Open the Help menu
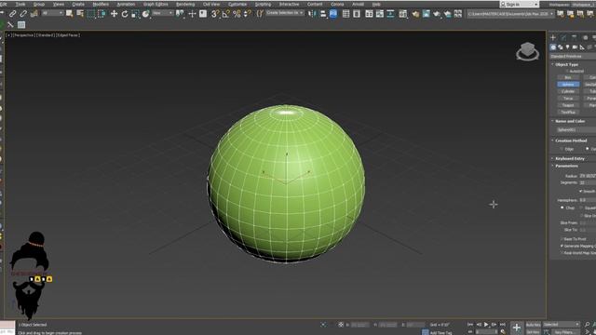 coord(376,4)
